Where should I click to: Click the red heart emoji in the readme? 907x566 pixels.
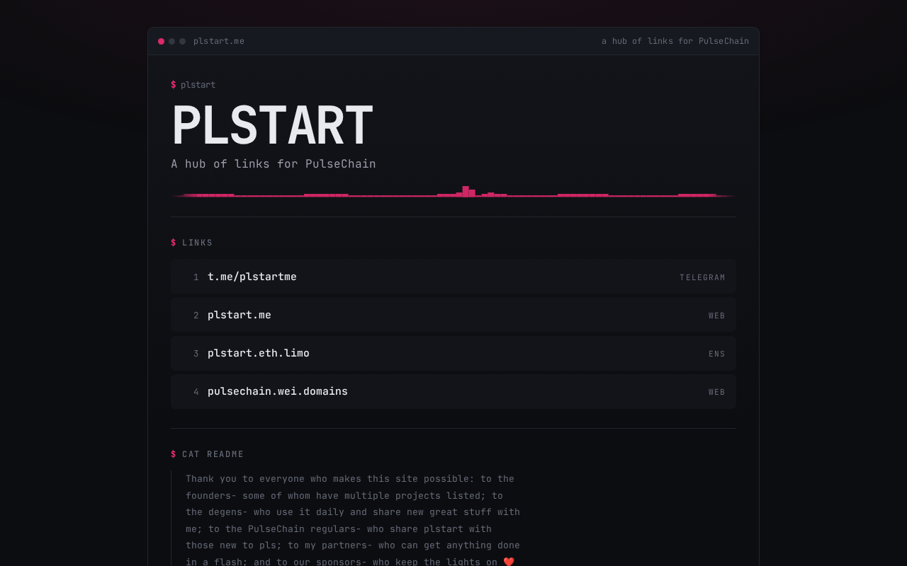[x=509, y=562]
